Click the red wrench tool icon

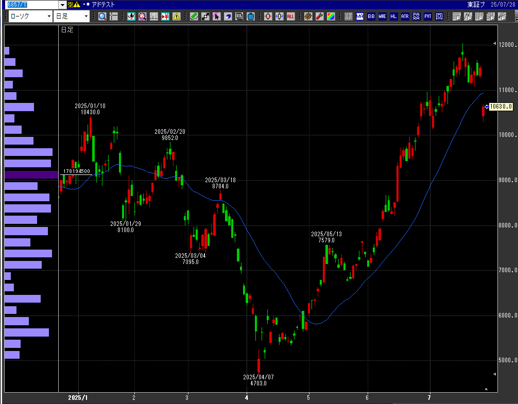[319, 16]
